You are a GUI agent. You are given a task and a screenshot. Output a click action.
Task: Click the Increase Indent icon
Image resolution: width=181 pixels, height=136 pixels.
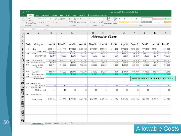click(72, 22)
